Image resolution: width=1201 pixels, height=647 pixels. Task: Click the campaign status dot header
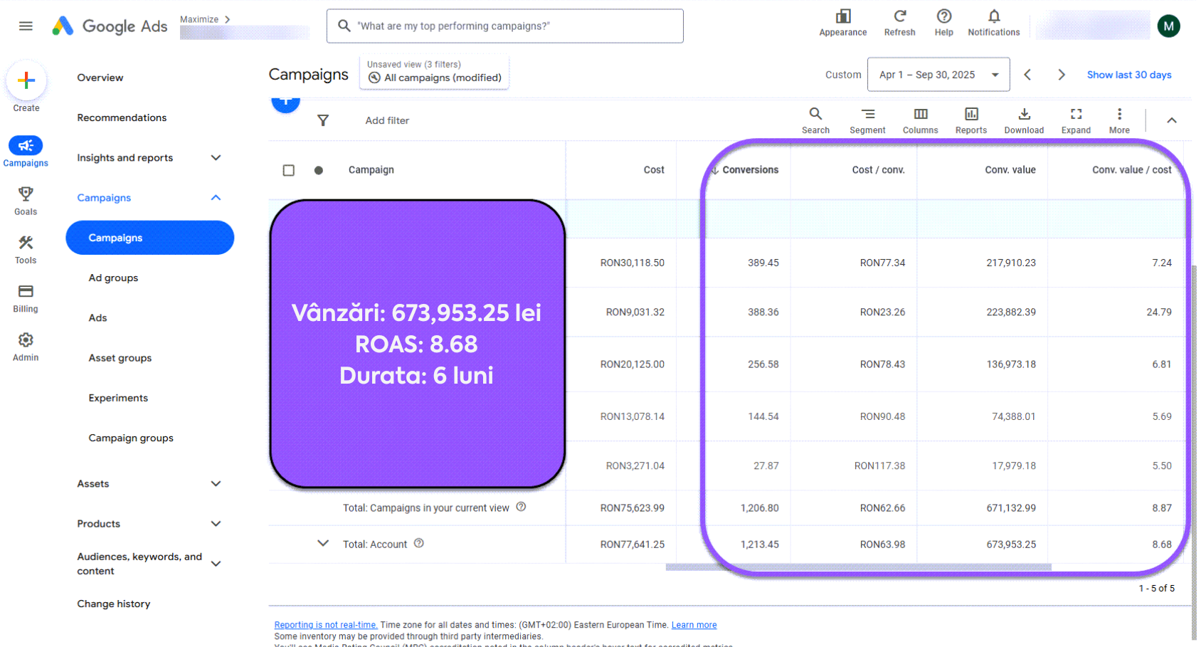tap(319, 170)
